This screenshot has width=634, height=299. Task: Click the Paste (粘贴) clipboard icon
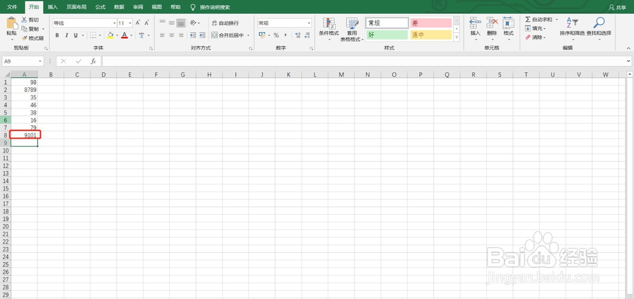pos(11,23)
